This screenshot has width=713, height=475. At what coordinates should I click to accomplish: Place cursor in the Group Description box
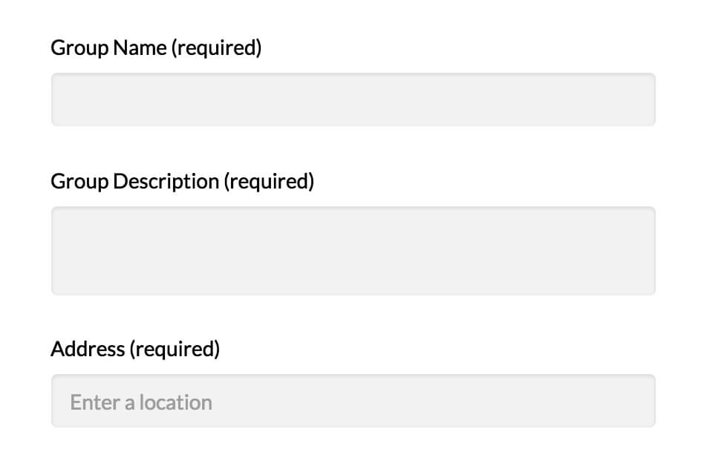(x=353, y=251)
